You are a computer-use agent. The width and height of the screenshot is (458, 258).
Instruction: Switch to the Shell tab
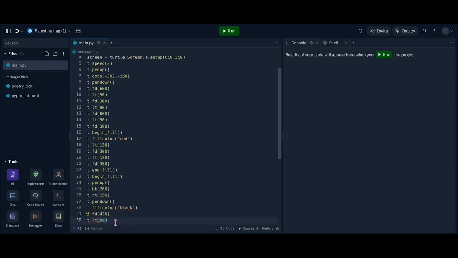tap(333, 43)
